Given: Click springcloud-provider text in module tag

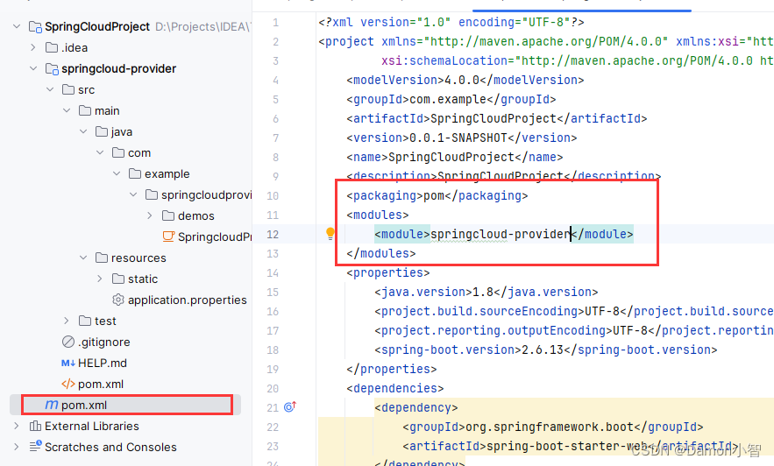Looking at the screenshot, I should coord(501,234).
